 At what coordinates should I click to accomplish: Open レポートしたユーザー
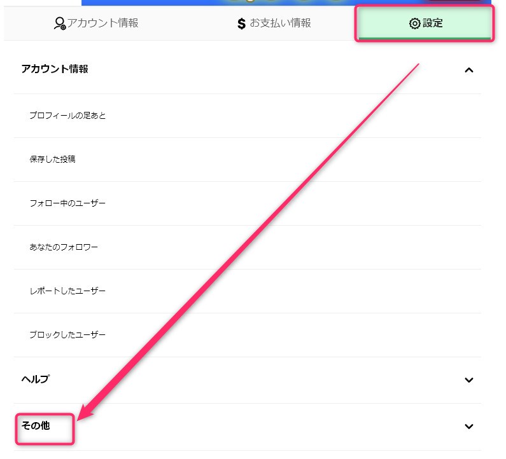tap(67, 291)
